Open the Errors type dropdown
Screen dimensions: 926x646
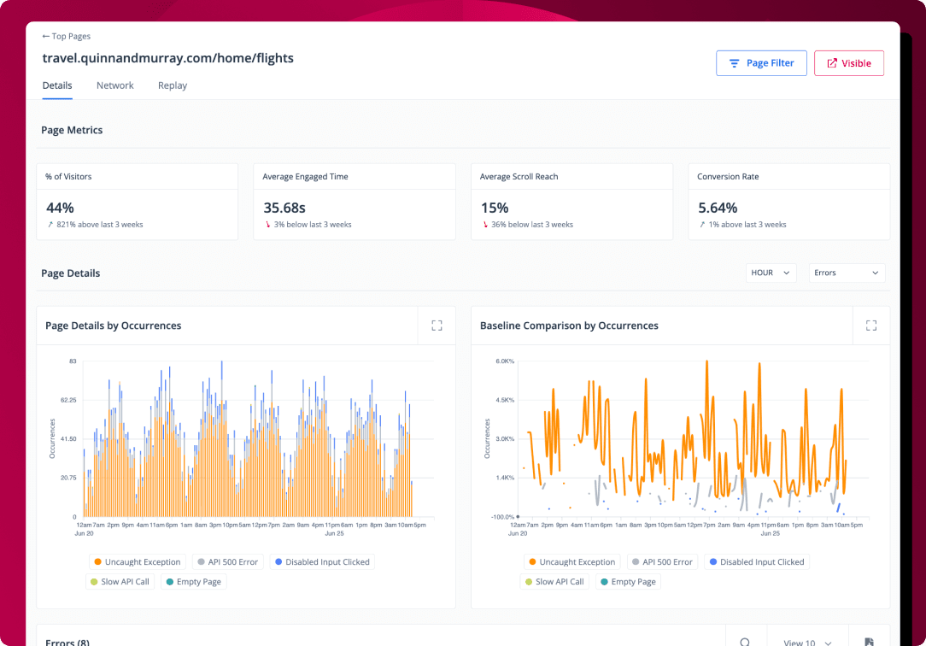point(846,273)
